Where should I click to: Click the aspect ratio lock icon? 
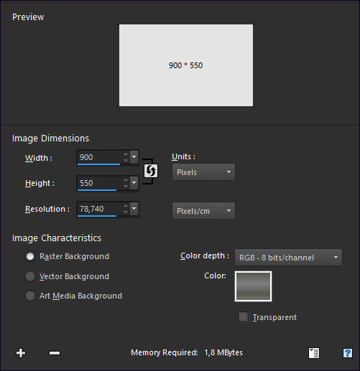pyautogui.click(x=151, y=171)
